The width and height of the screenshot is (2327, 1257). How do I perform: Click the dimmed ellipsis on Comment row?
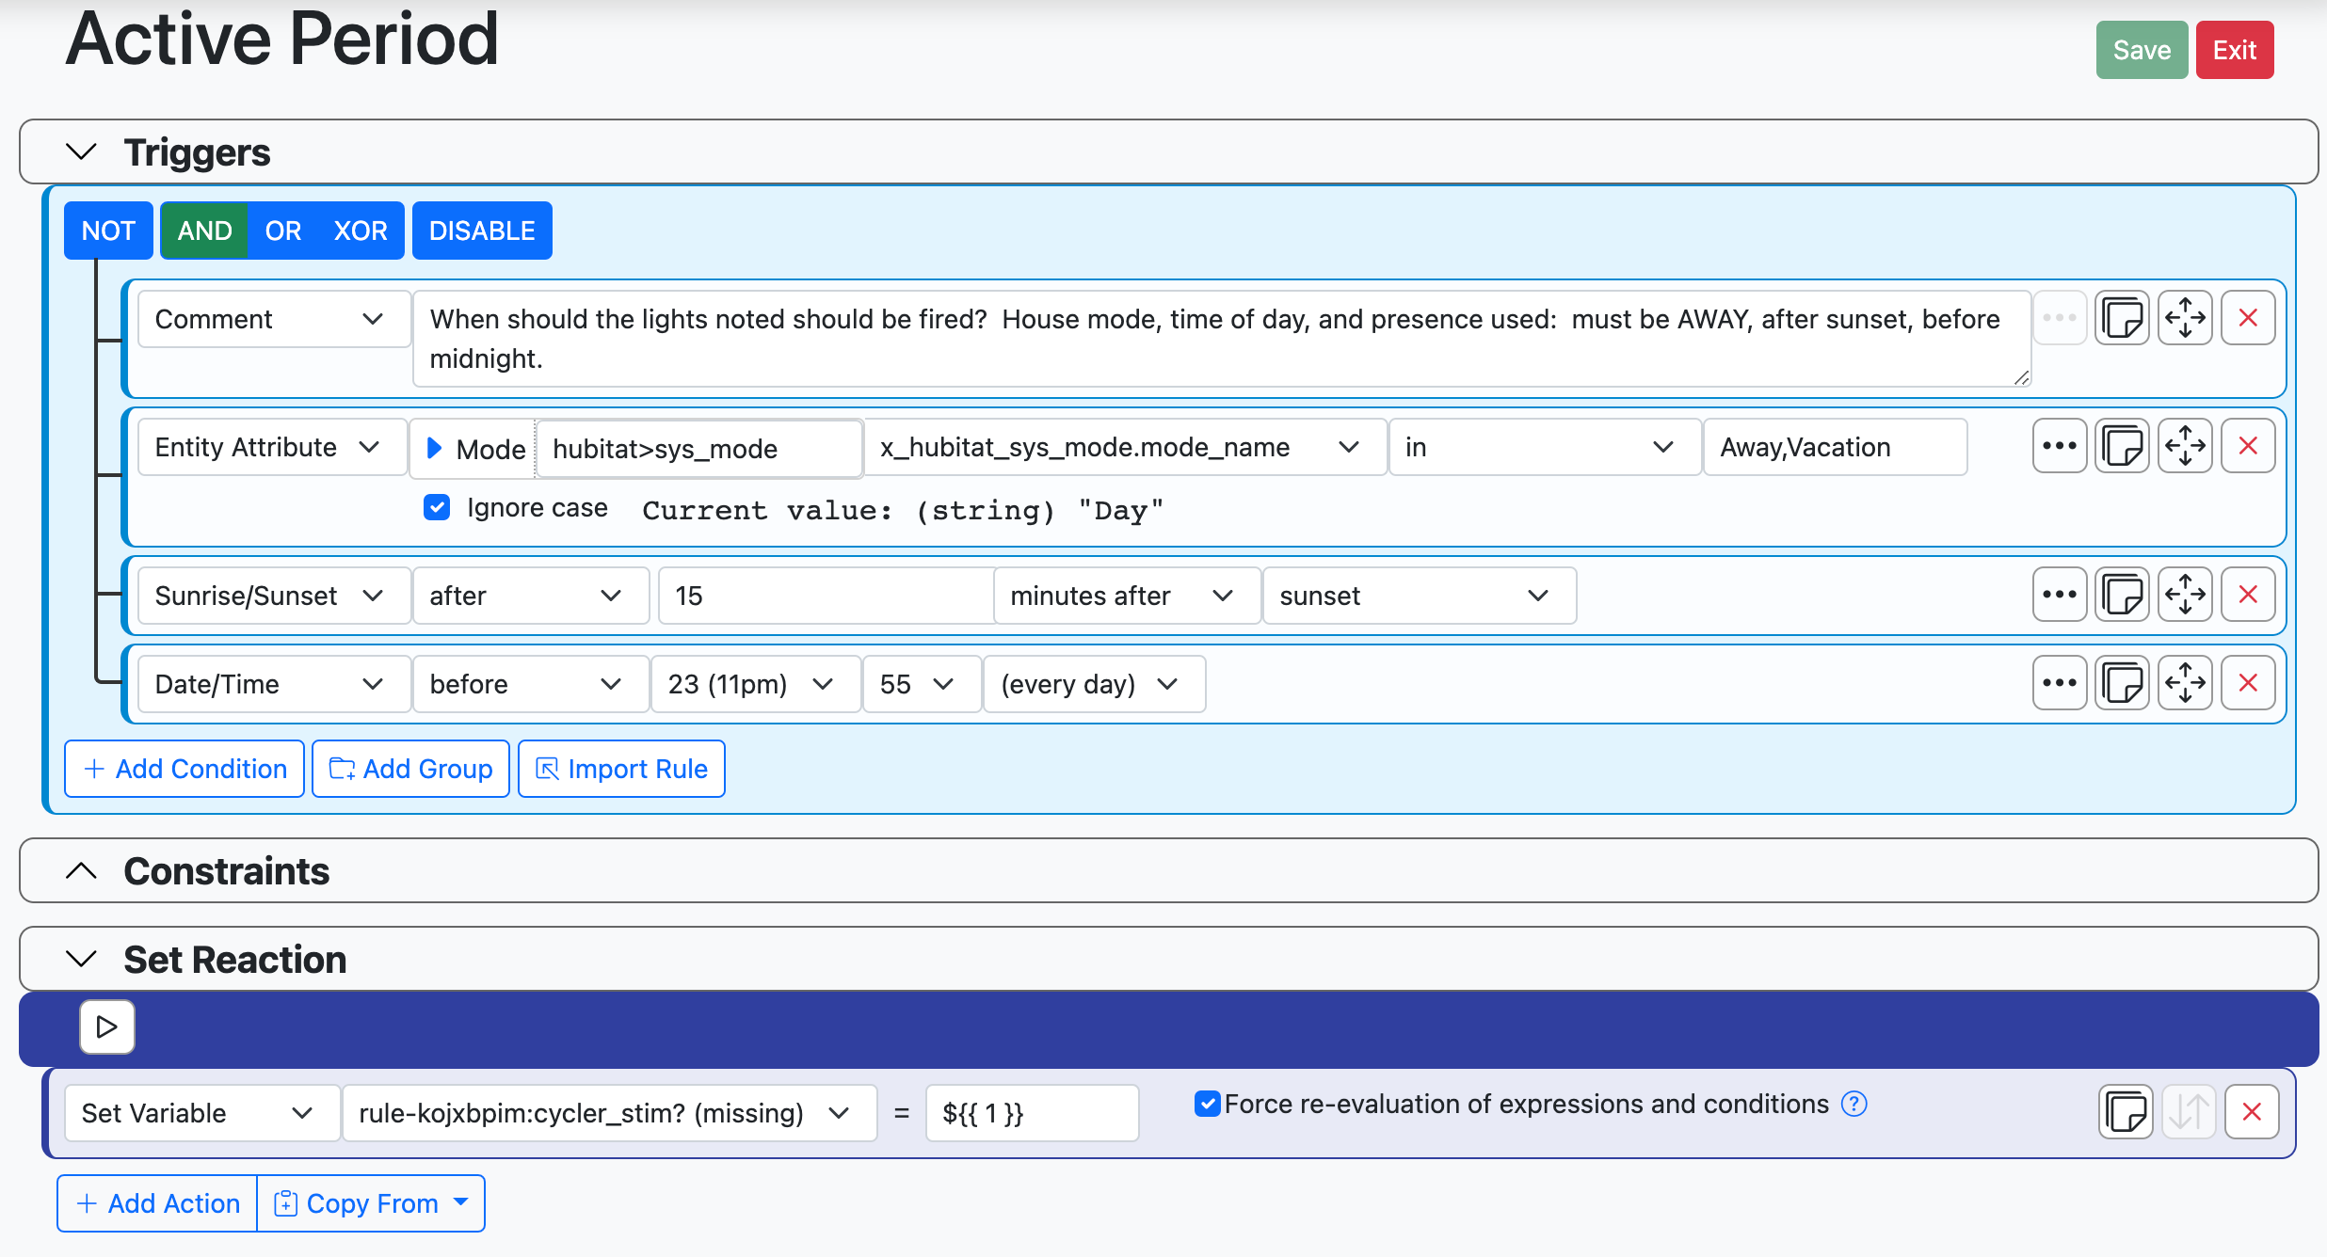click(2060, 318)
